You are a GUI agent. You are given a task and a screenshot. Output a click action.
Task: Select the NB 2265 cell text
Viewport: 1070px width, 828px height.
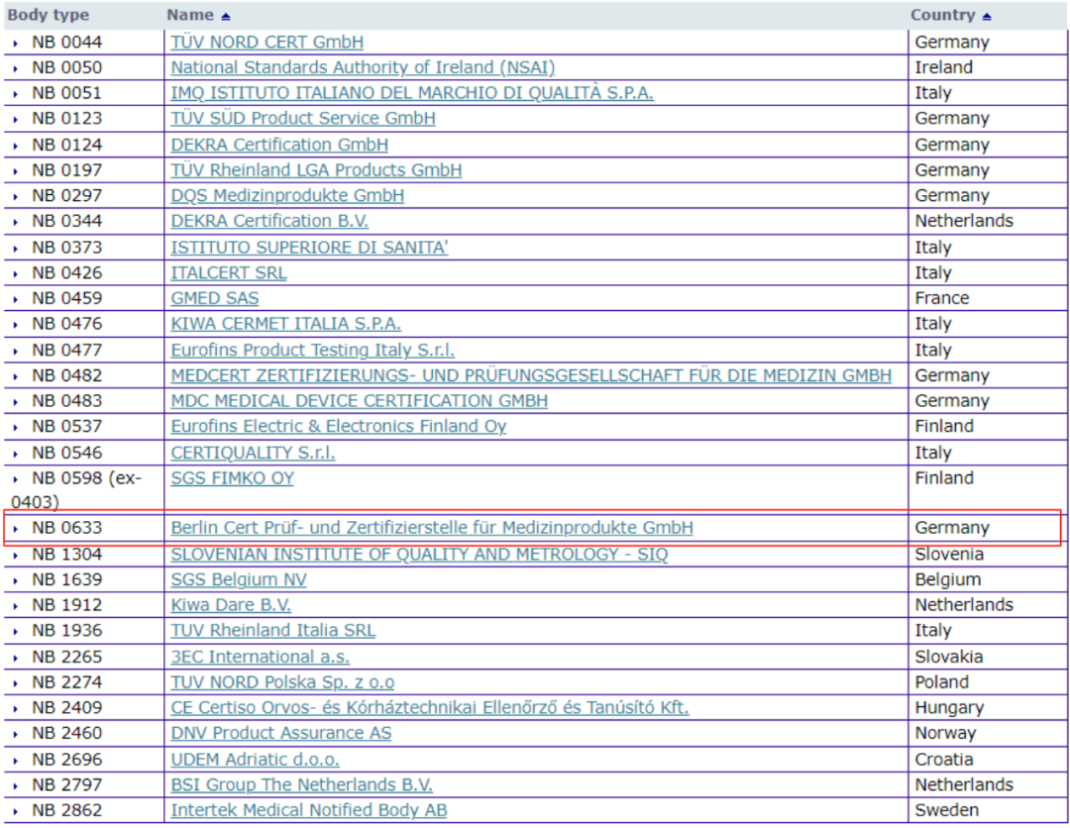click(67, 657)
